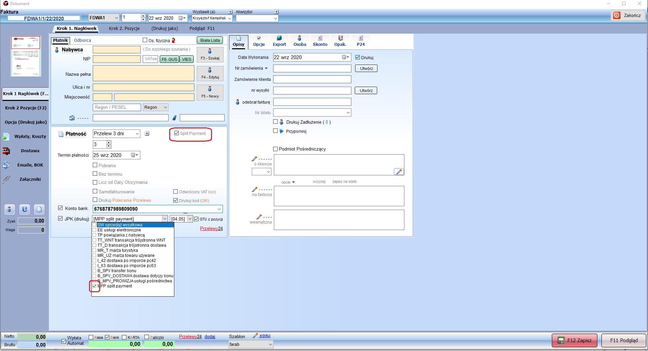Click the plus icon next to Wystawił (a)
Image resolution: width=648 pixels, height=351 pixels.
pos(230,12)
